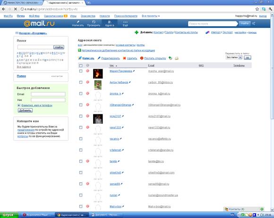Tick the select-all checkbox in table header
The width and height of the screenshot is (274, 218).
point(81,65)
